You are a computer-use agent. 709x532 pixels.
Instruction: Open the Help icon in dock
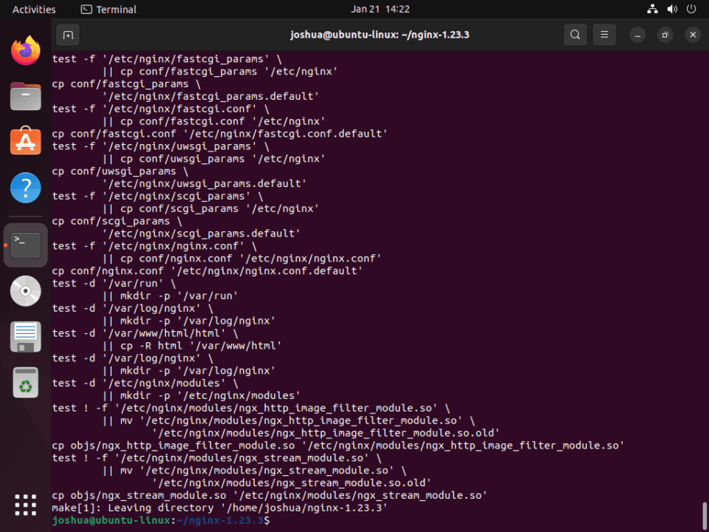point(25,187)
